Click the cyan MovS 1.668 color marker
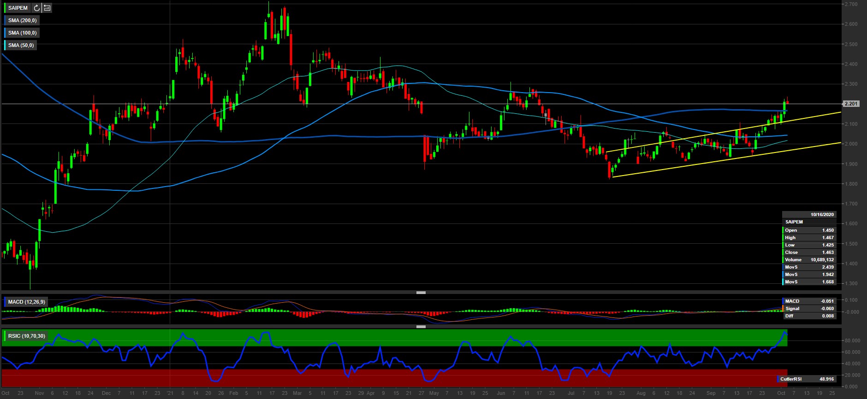The width and height of the screenshot is (867, 399). 783,282
